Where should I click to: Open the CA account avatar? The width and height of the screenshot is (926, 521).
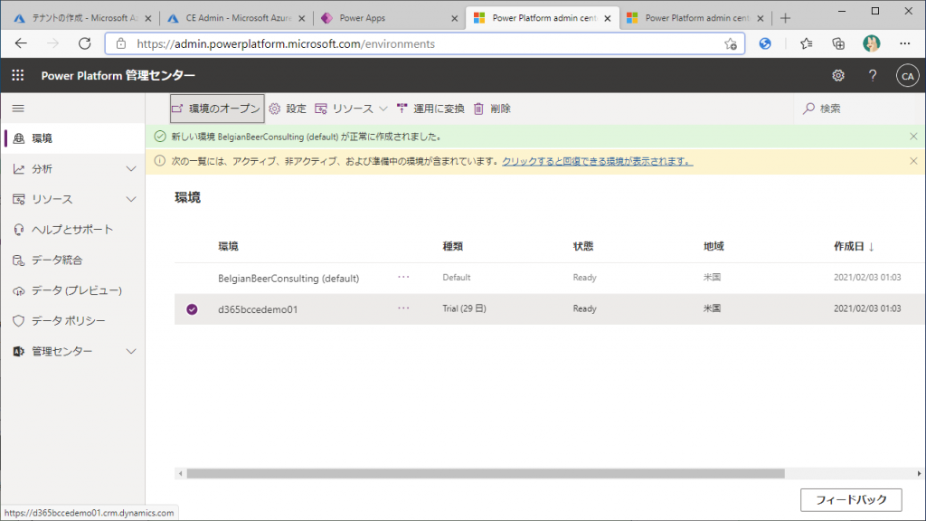(x=908, y=76)
